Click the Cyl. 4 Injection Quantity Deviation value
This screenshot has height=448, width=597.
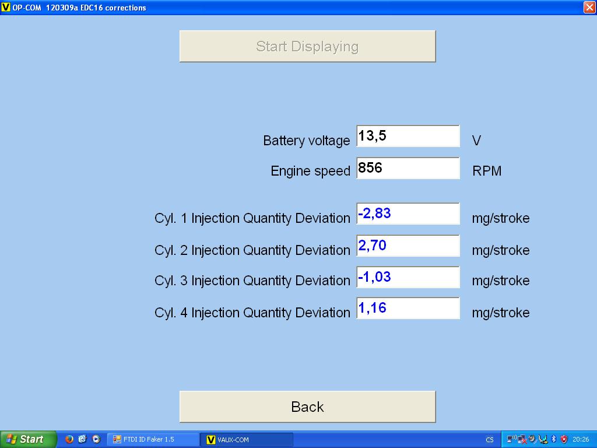[408, 308]
